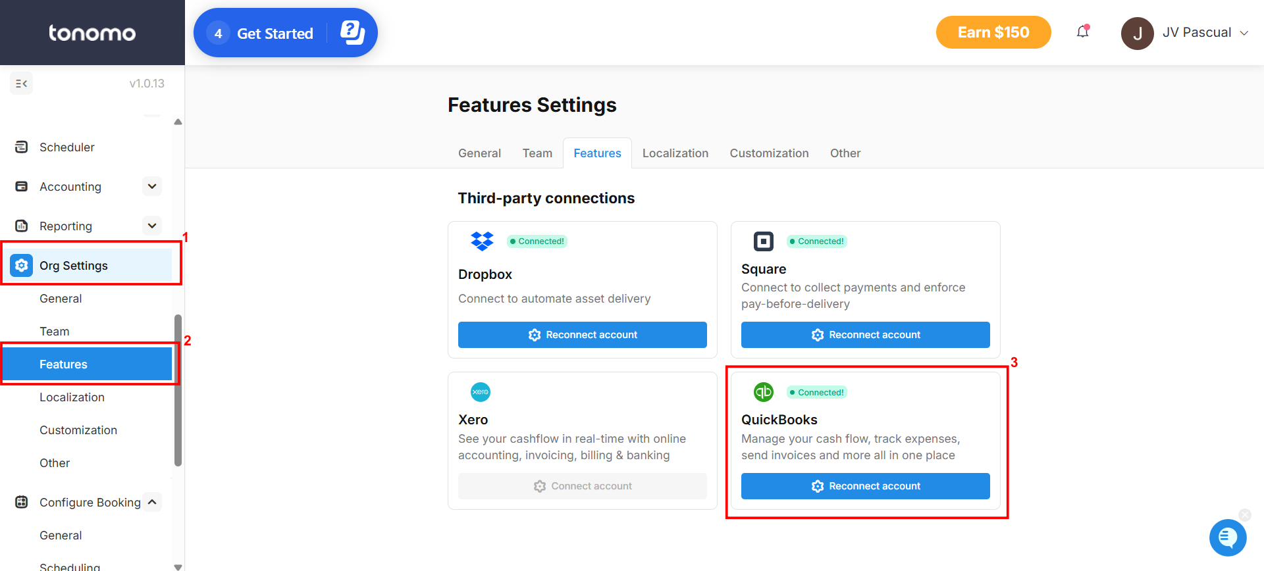Switch to the Localization tab
This screenshot has width=1264, height=571.
(675, 153)
